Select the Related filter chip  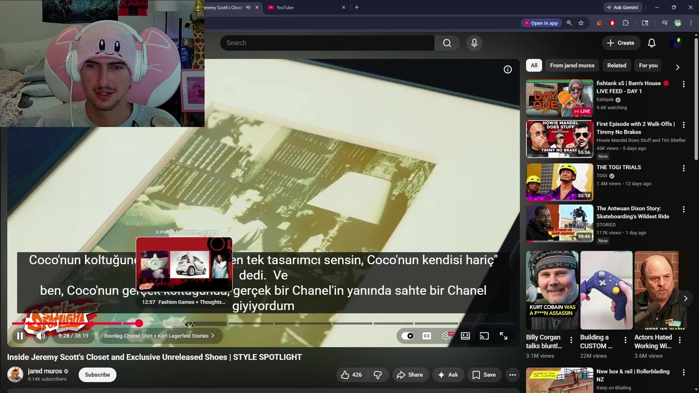[617, 65]
